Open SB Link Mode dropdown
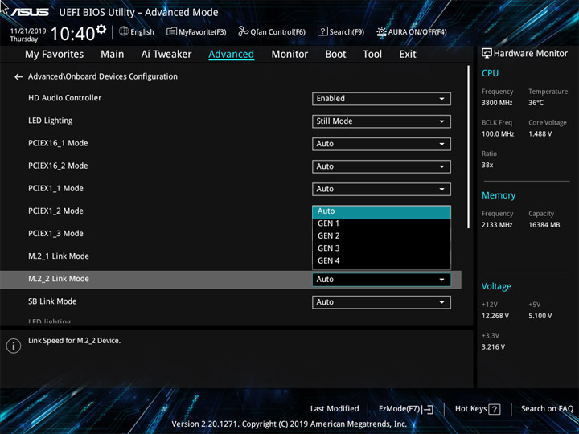Viewport: 579px width, 434px height. [381, 302]
